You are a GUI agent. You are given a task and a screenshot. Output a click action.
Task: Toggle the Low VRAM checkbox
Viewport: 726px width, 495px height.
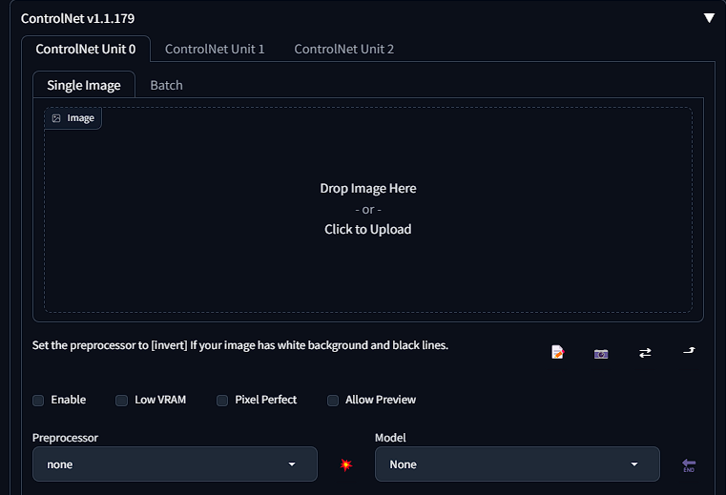click(x=121, y=400)
